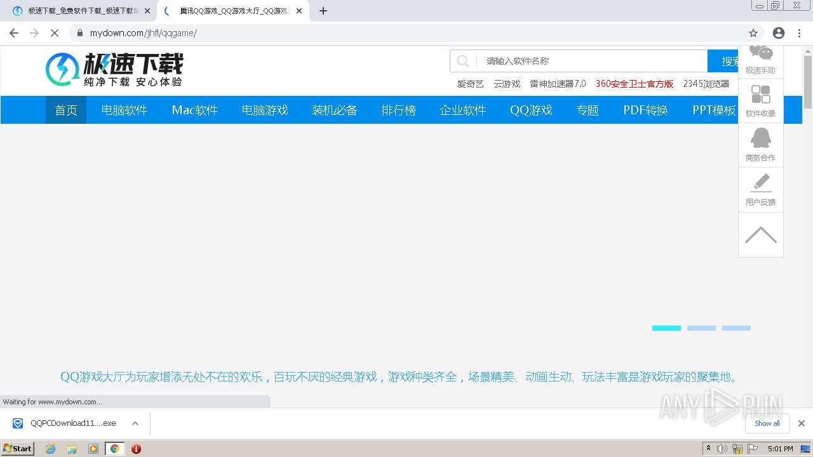Open the Chrome three-dot menu
Viewport: 813px width, 457px height.
(799, 33)
